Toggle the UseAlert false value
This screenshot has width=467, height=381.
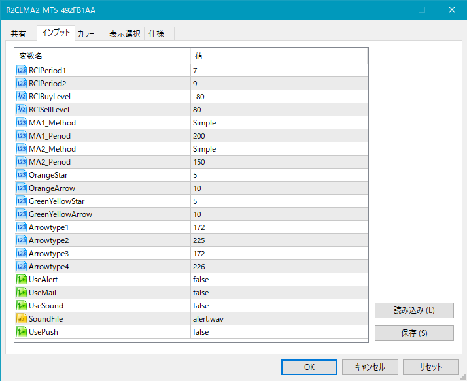pyautogui.click(x=279, y=280)
